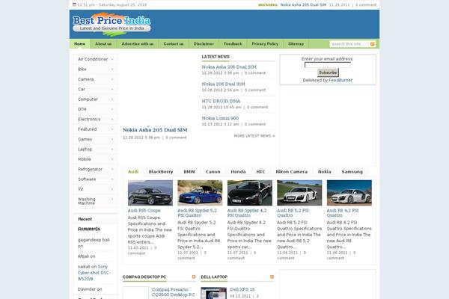Switch to the Canon tab
The width and height of the screenshot is (449, 299).
[x=213, y=172]
